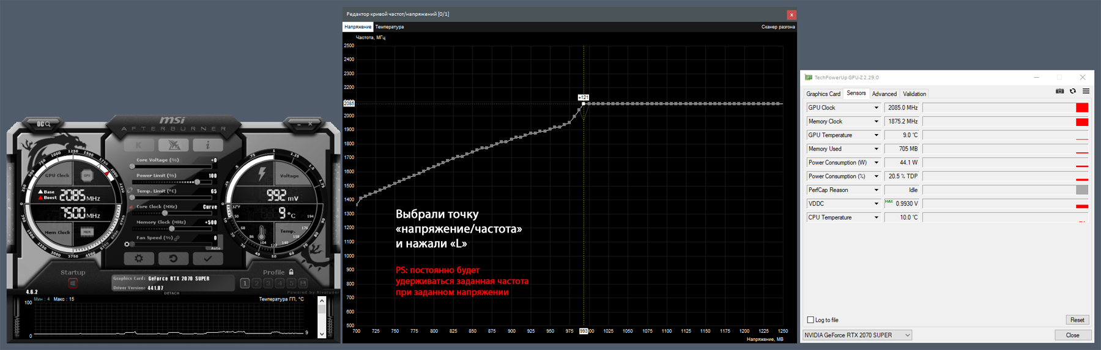1101x350 pixels.
Task: Click the Temp. Limit link icon
Action: (x=131, y=190)
